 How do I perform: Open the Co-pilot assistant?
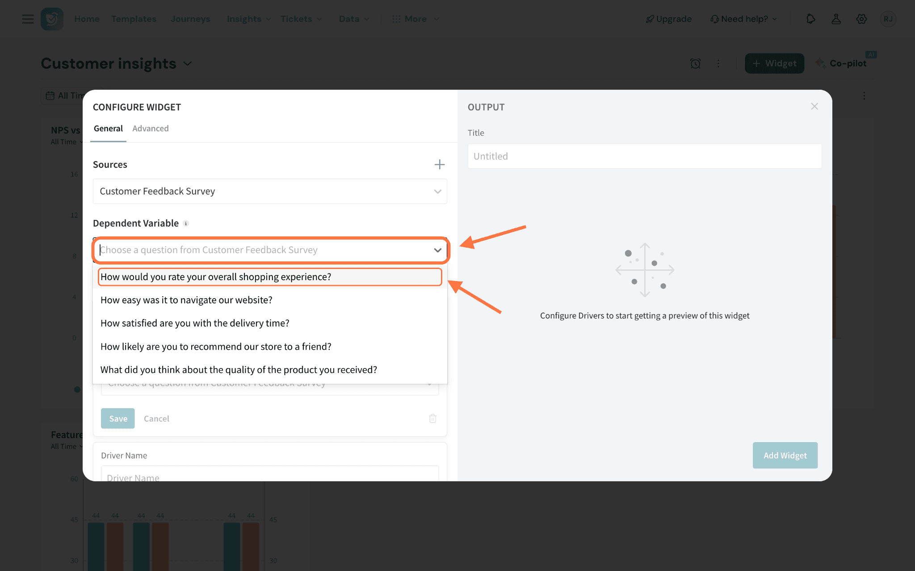click(x=841, y=63)
